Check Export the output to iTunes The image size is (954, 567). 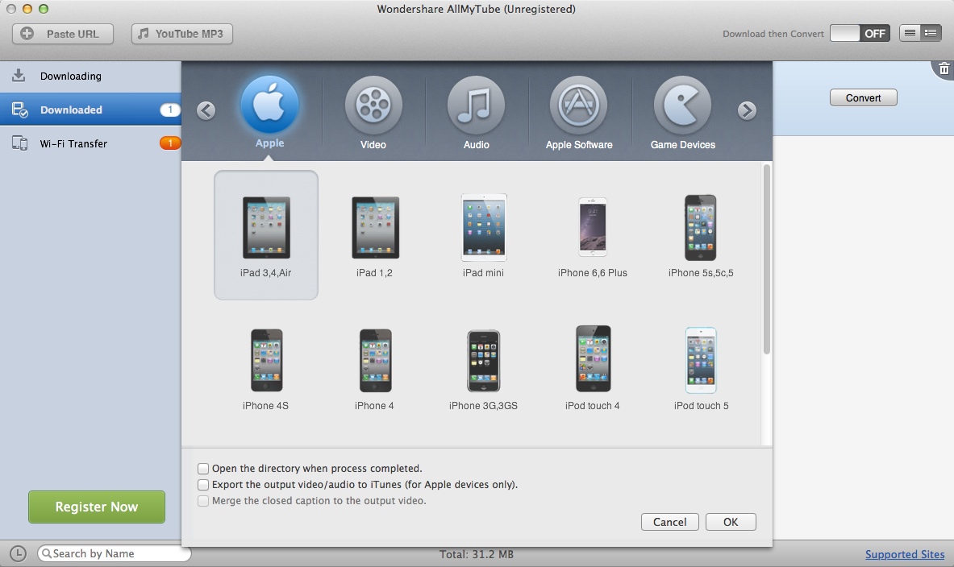coord(203,485)
